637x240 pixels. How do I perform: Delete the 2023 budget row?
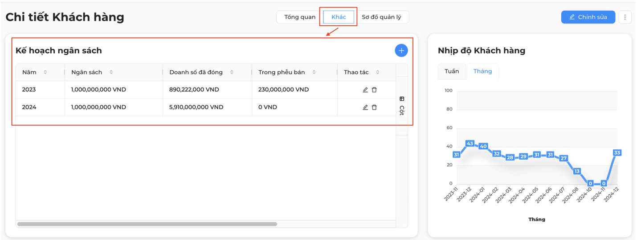point(374,90)
